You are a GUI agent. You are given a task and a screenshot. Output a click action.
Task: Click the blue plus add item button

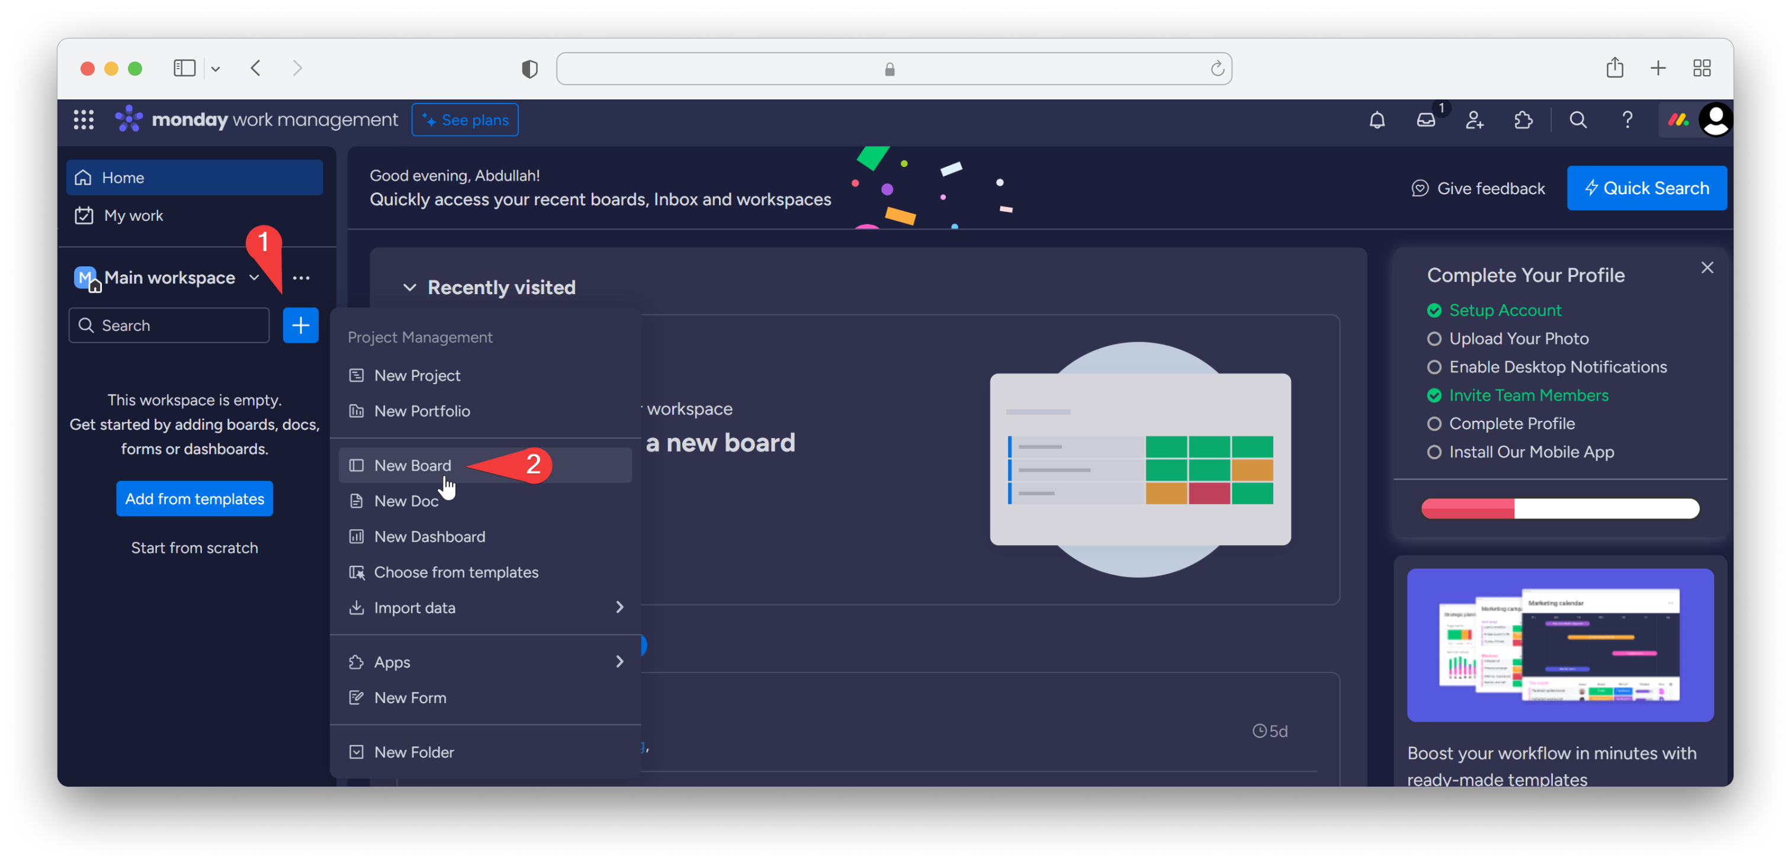point(300,325)
